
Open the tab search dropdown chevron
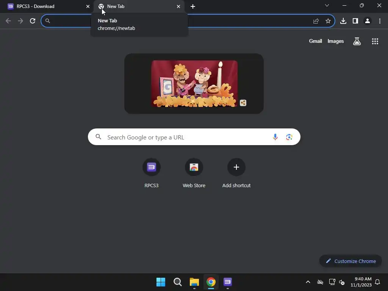327,5
